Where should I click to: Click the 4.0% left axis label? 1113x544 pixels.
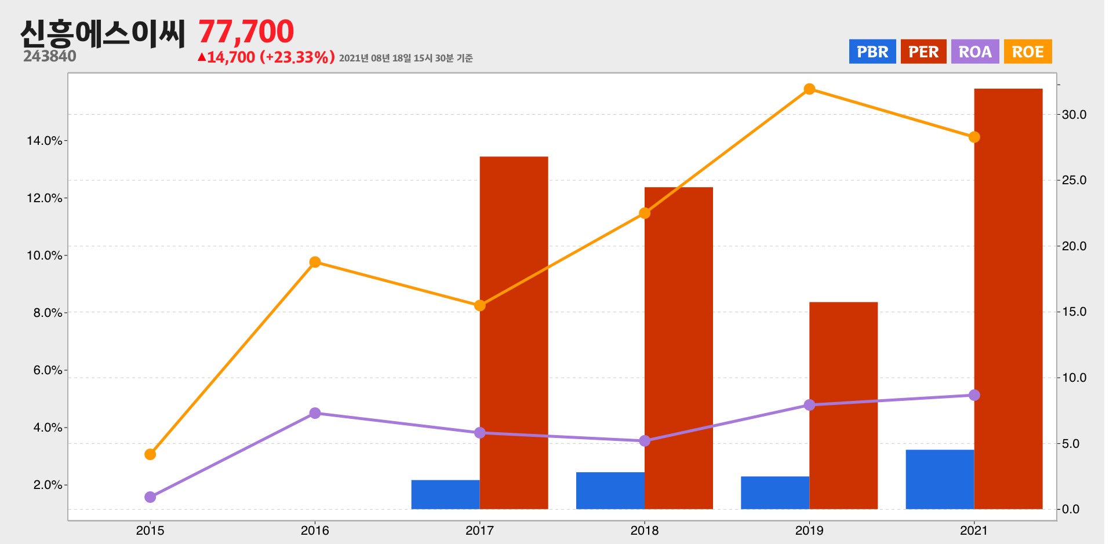[x=48, y=428]
